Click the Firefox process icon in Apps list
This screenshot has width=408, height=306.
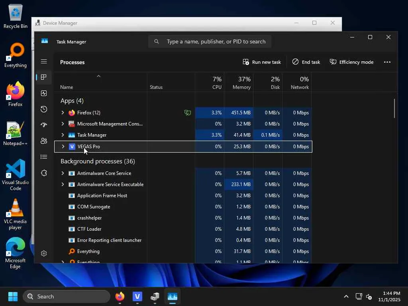pos(72,113)
